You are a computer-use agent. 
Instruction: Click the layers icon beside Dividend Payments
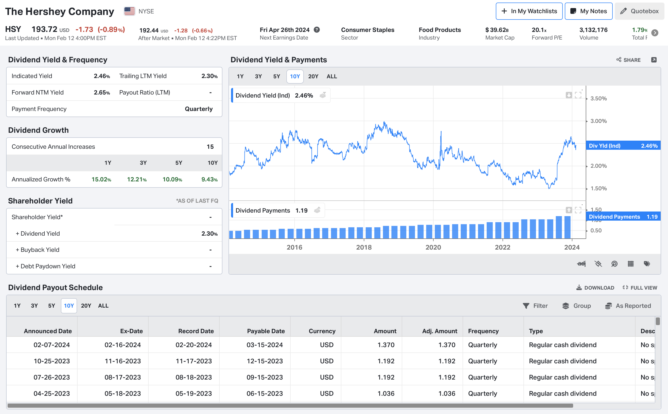[317, 210]
